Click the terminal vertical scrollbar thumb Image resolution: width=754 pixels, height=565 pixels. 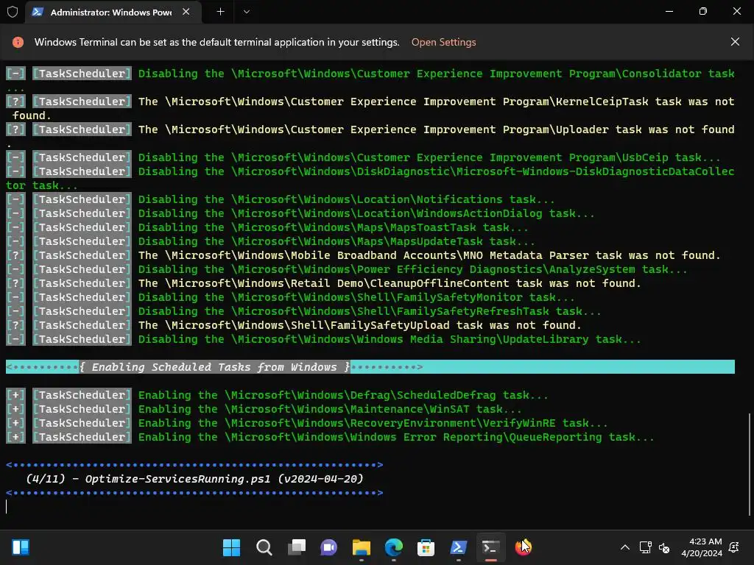(x=750, y=463)
